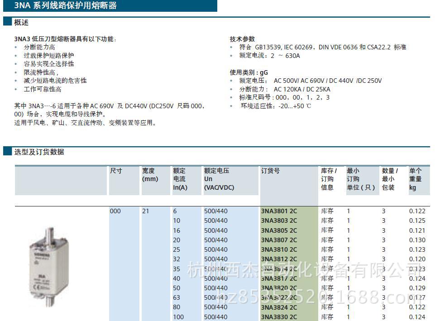This screenshot has width=440, height=321.
Task: Click the width cell '21'
Action: tap(145, 211)
